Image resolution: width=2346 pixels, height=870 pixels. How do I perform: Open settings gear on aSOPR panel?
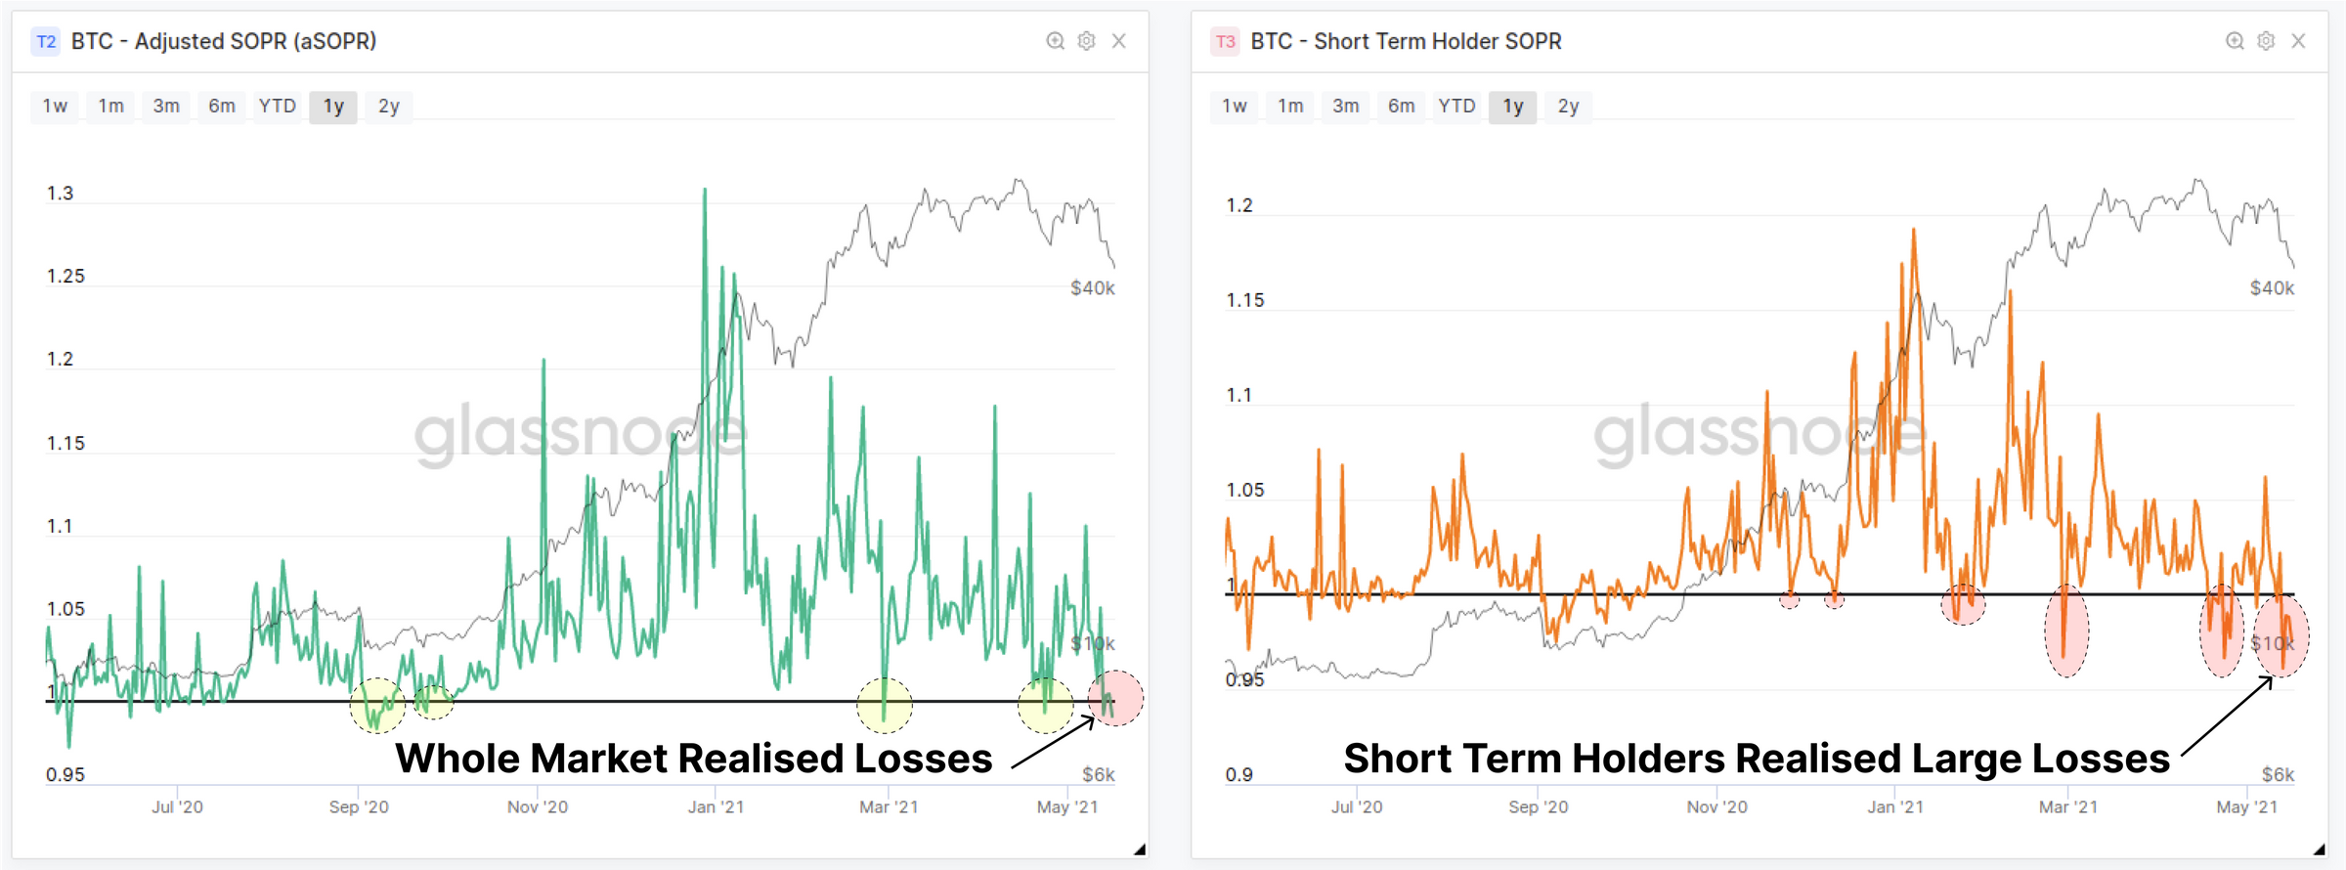point(1086,41)
